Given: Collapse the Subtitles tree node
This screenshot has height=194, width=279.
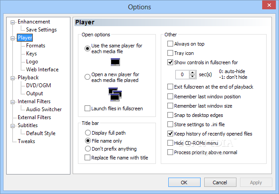Looking at the screenshot, I should [12, 126].
